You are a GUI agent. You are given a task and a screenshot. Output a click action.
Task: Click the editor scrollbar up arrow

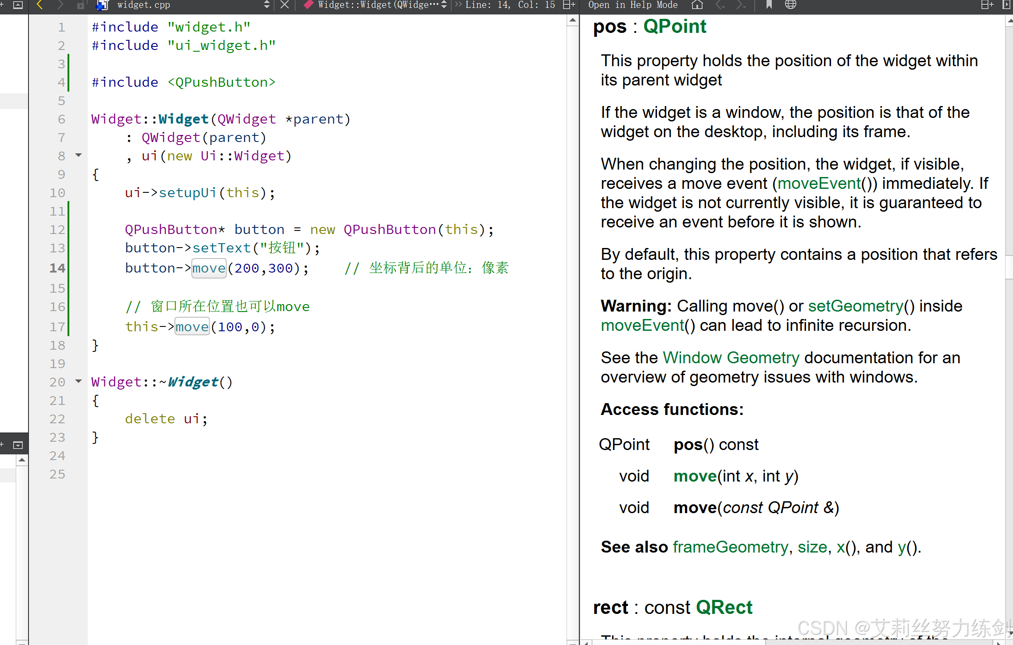[572, 20]
